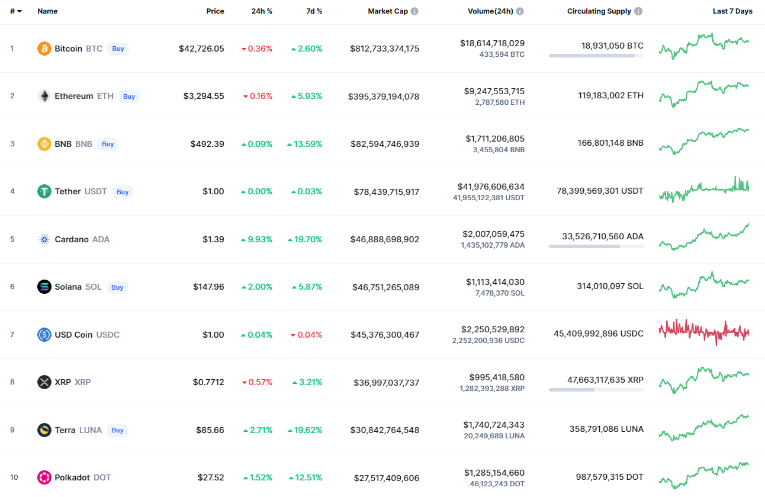The width and height of the screenshot is (765, 497).
Task: Open the Market Cap info tooltip icon
Action: (414, 11)
